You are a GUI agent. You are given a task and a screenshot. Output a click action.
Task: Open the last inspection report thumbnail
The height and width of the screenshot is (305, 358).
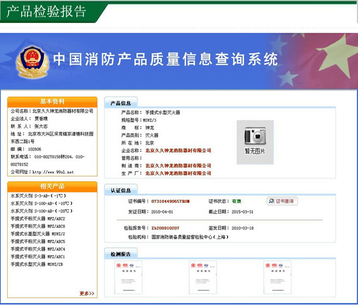tap(277, 278)
